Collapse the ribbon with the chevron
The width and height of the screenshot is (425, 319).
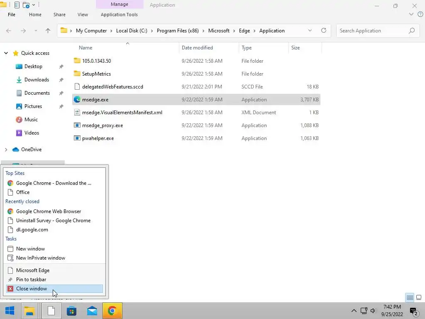click(x=411, y=15)
